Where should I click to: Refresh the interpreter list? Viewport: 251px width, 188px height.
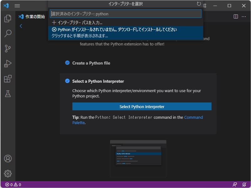[x=199, y=4]
